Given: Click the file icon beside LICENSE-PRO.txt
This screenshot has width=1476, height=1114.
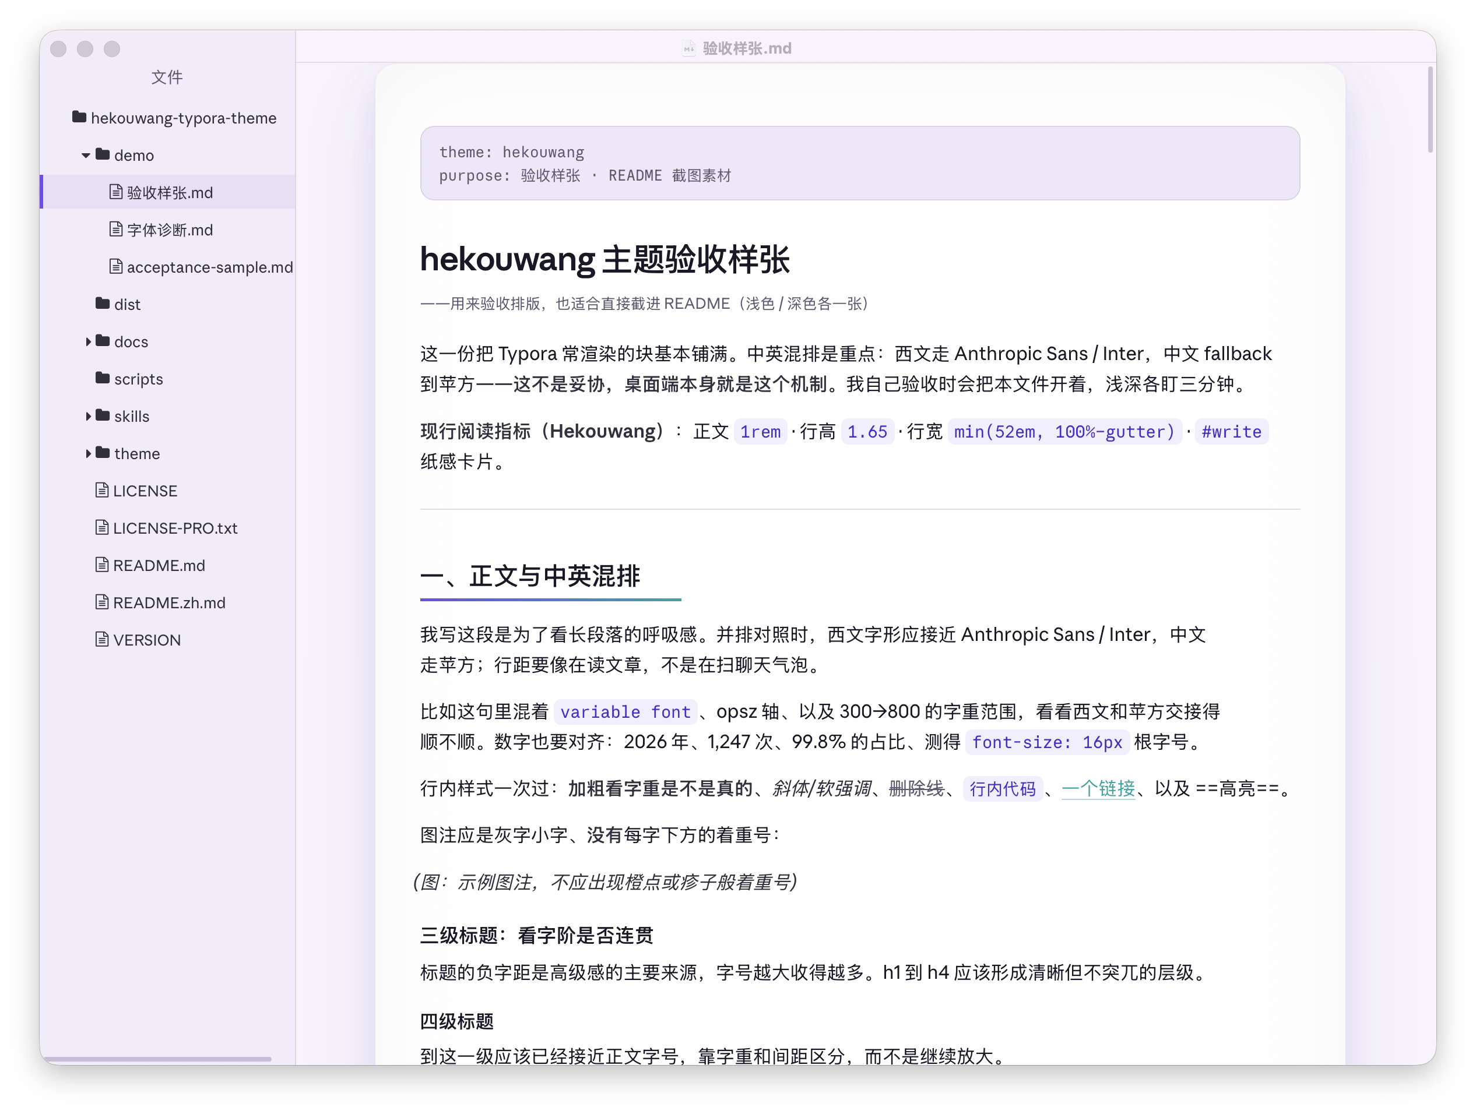Looking at the screenshot, I should point(102,528).
